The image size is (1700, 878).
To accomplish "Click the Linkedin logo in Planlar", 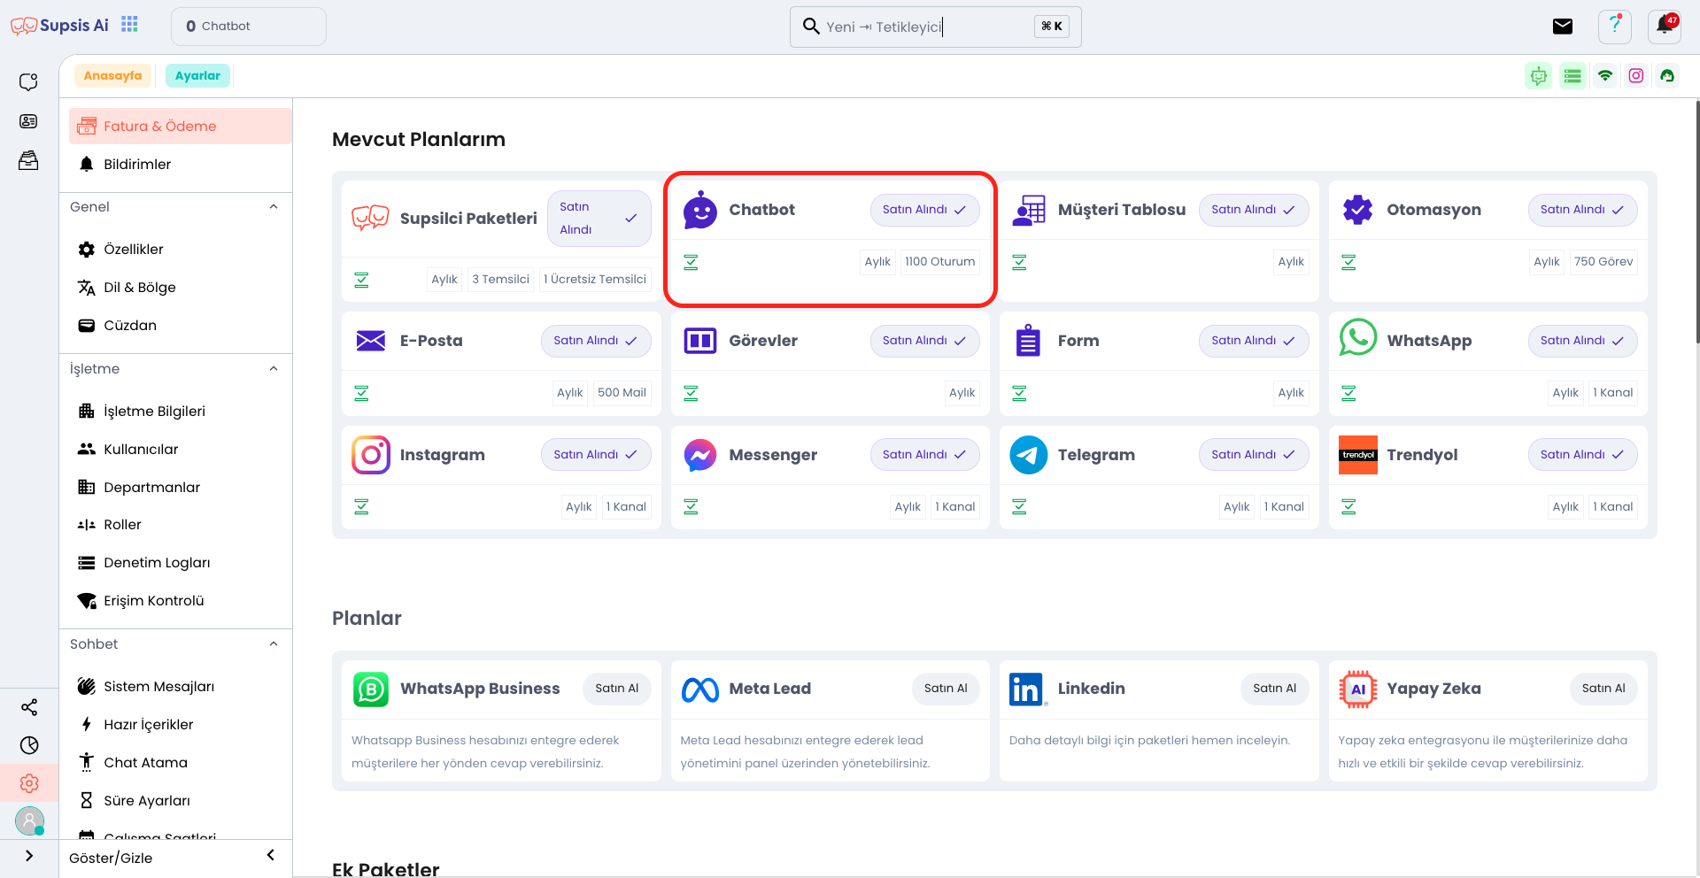I will [x=1028, y=689].
